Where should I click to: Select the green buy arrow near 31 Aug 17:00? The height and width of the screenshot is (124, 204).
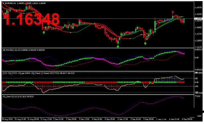pos(44,32)
